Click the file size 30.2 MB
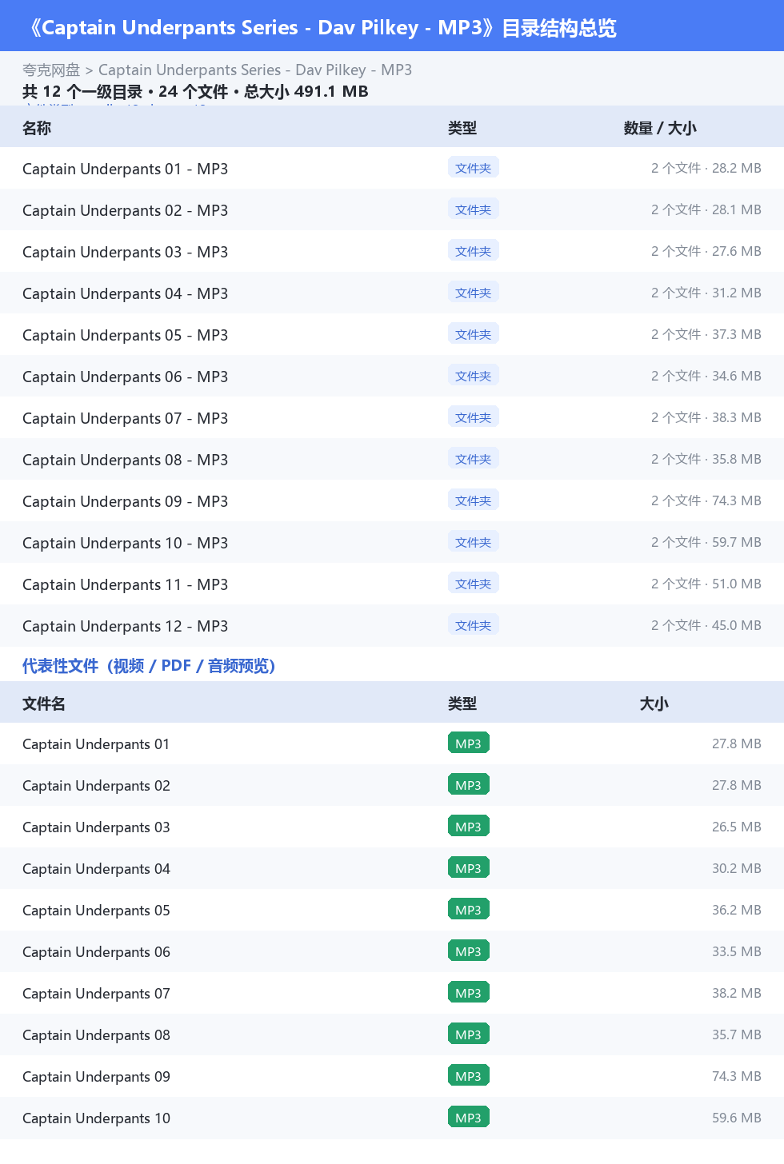784x1164 pixels. 737,868
